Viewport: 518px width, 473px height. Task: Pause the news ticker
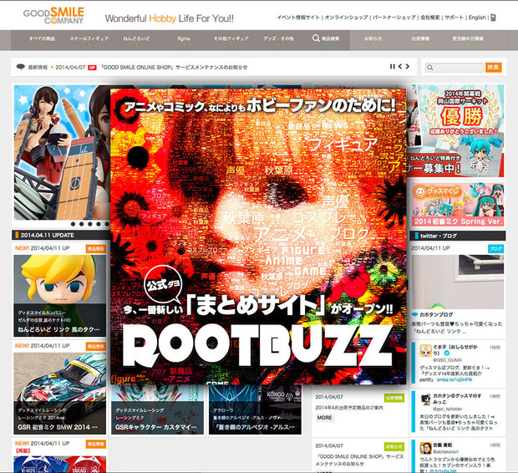coord(393,67)
